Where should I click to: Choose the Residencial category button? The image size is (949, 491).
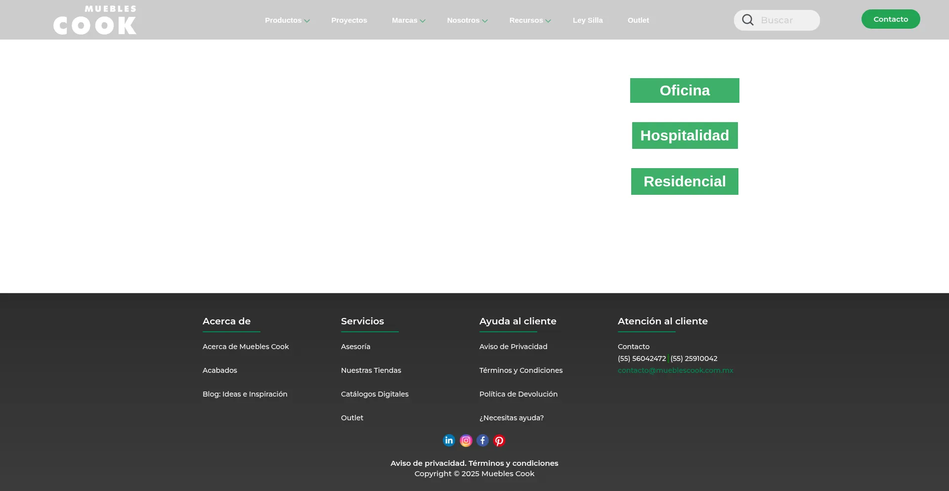click(685, 181)
